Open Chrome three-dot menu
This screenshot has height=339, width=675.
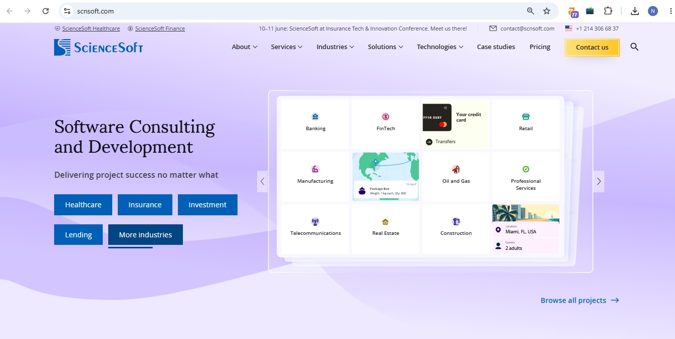click(x=670, y=11)
